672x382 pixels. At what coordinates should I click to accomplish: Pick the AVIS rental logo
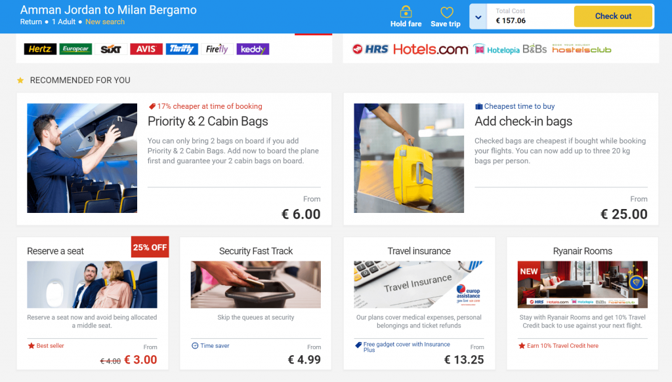[x=146, y=49]
